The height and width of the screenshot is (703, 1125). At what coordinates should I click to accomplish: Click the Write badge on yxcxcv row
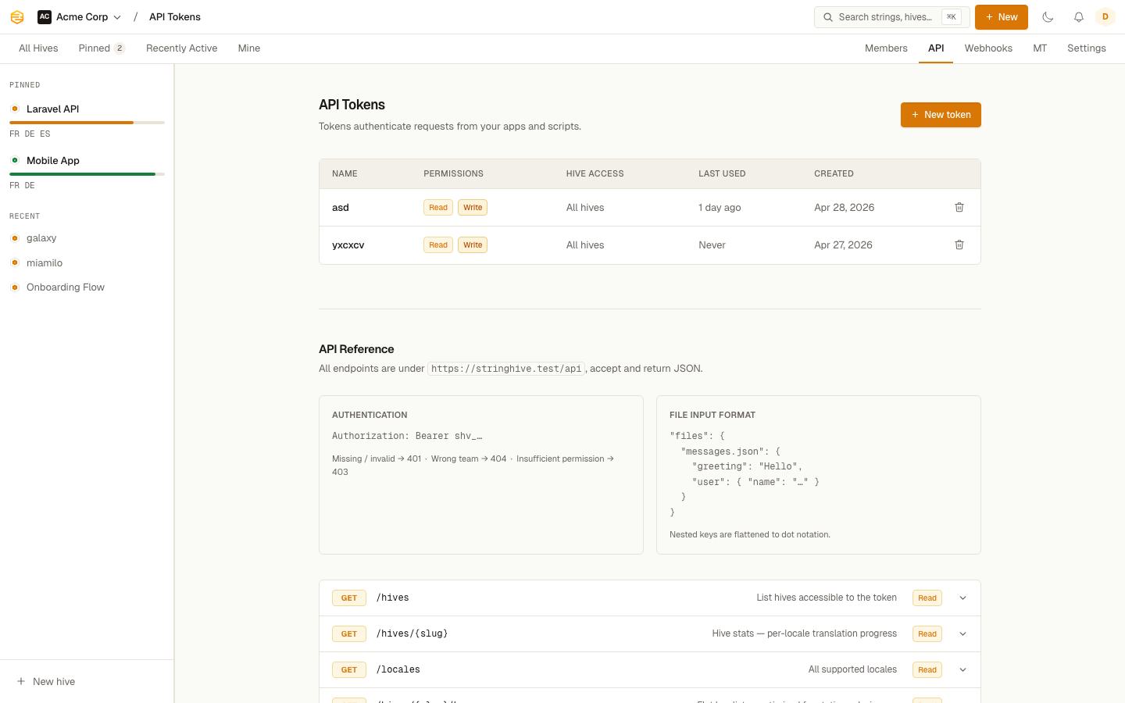[473, 245]
